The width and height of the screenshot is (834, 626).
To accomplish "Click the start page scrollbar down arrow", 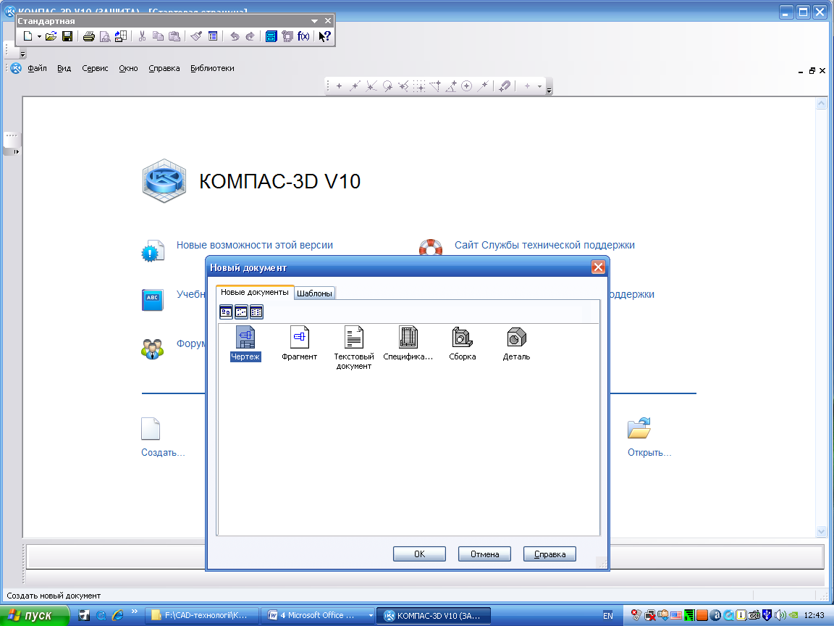I will [821, 531].
